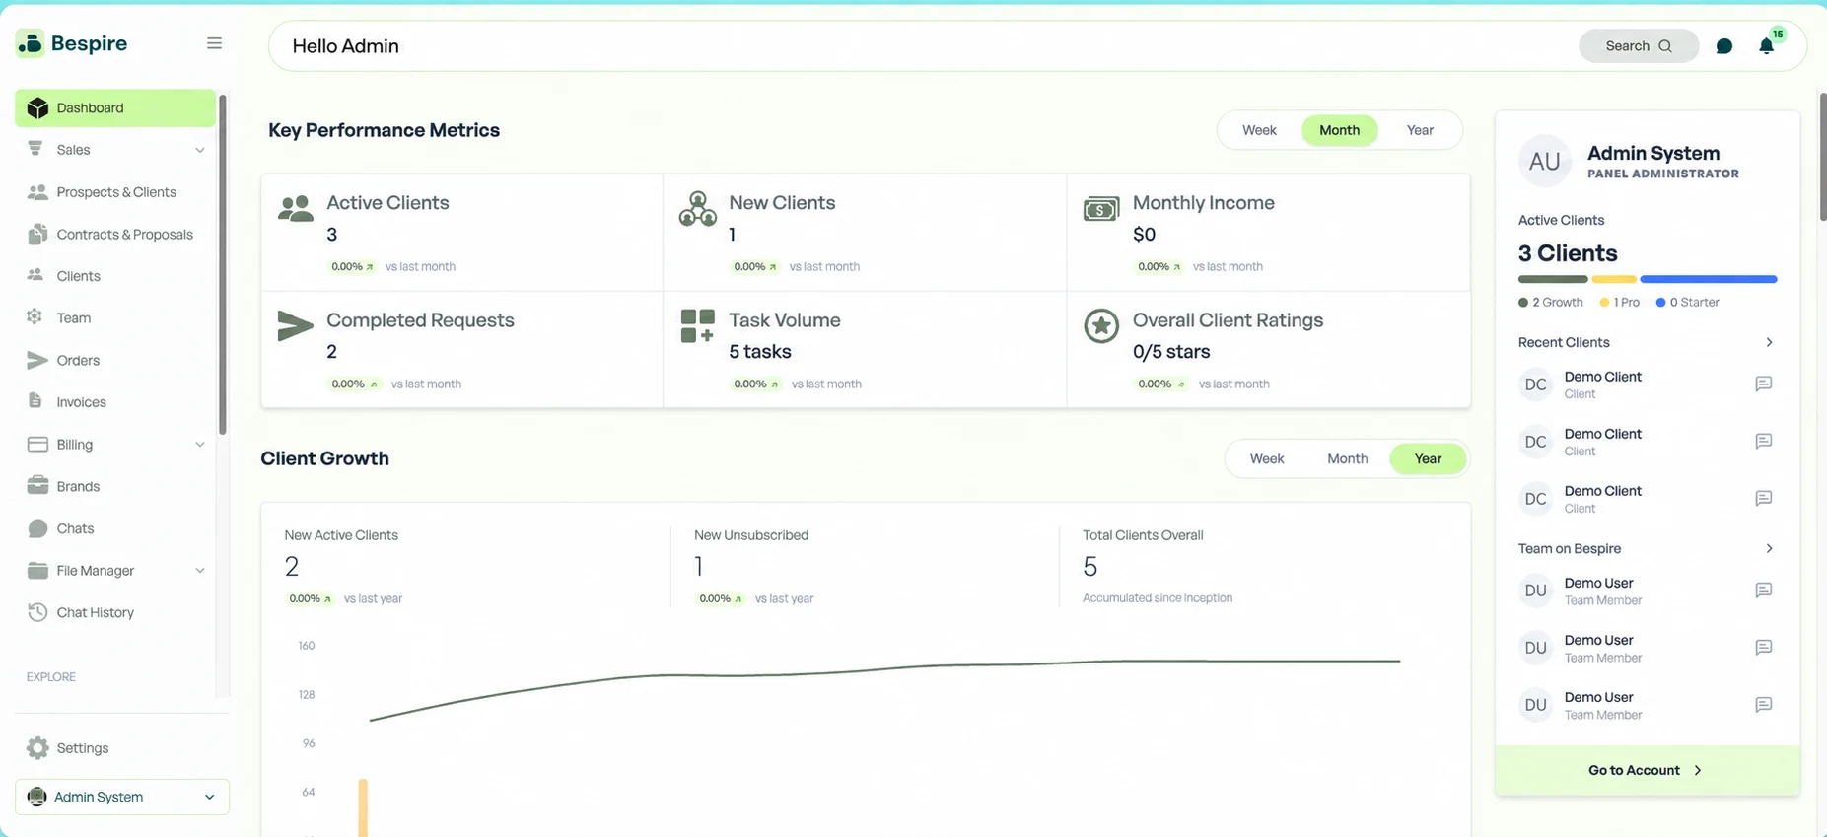Click the Chat History clock icon
Image resolution: width=1827 pixels, height=837 pixels.
(x=37, y=612)
